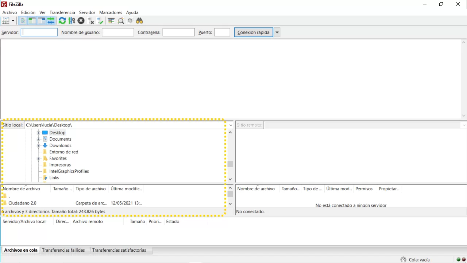This screenshot has height=263, width=467.
Task: Click the red activity indicator light
Action: (x=464, y=260)
